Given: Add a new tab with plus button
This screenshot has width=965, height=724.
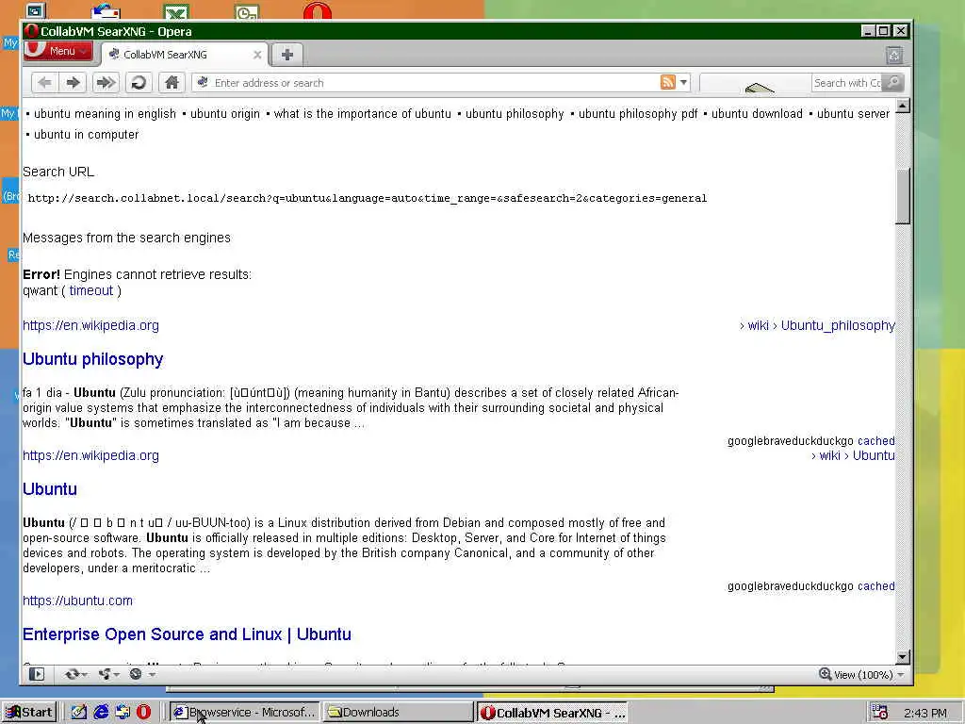Looking at the screenshot, I should click(286, 55).
